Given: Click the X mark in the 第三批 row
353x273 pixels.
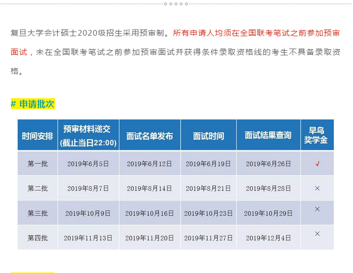Looking at the screenshot, I should coord(317,209).
